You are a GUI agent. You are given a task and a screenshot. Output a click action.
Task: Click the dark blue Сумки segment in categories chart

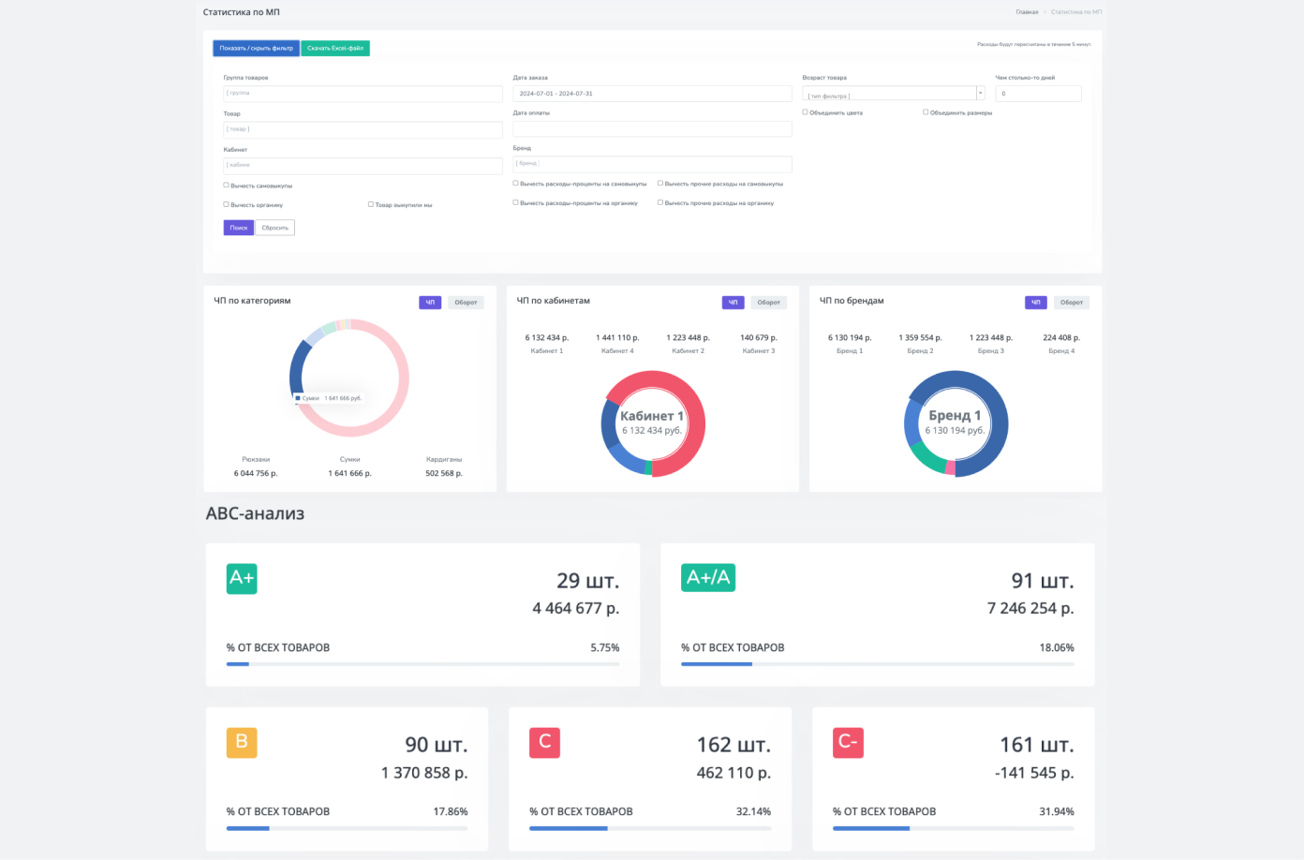(297, 365)
